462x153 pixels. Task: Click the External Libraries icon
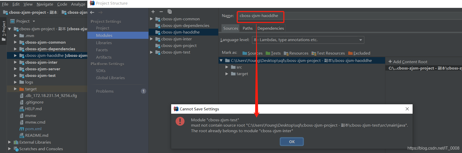[16, 142]
